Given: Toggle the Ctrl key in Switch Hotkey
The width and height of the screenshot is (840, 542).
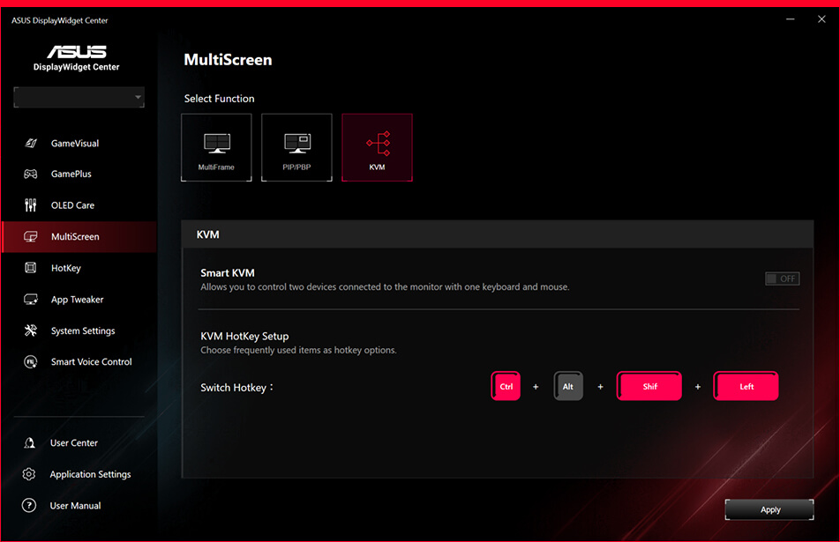Looking at the screenshot, I should [506, 386].
